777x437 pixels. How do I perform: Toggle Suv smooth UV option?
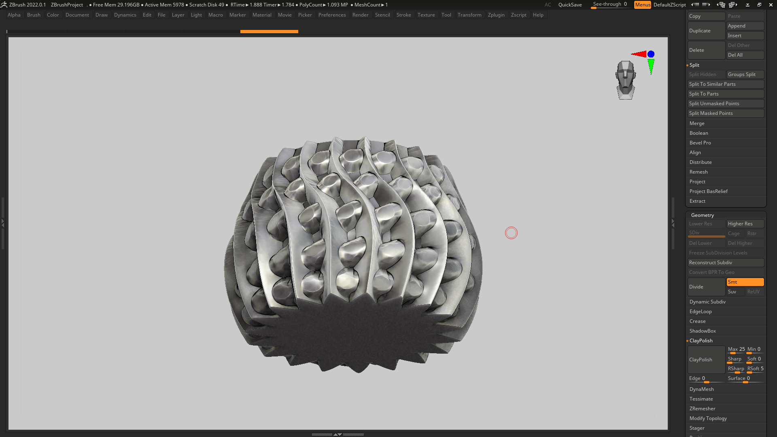(x=735, y=292)
